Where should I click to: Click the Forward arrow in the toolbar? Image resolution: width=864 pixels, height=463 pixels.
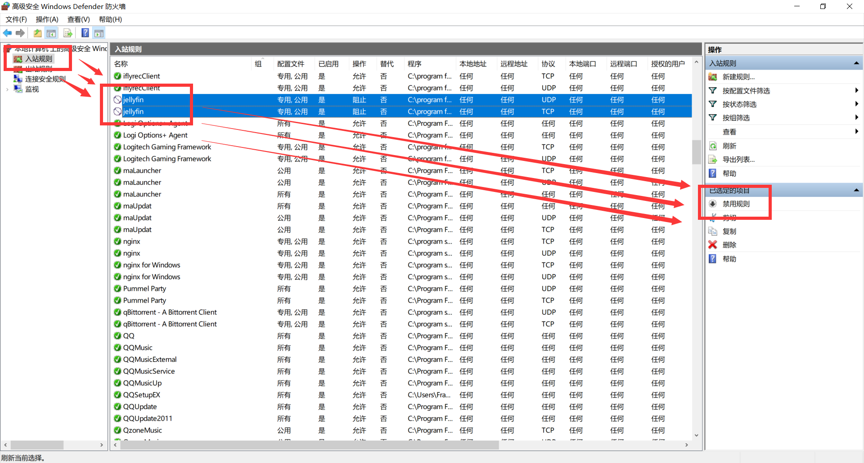pos(20,33)
